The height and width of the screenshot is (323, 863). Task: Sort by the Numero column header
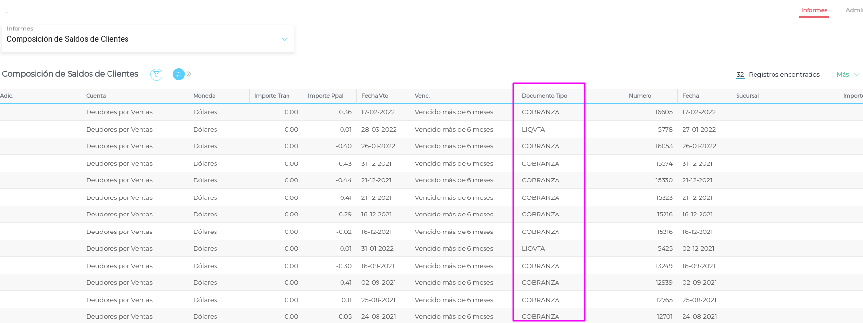[640, 96]
